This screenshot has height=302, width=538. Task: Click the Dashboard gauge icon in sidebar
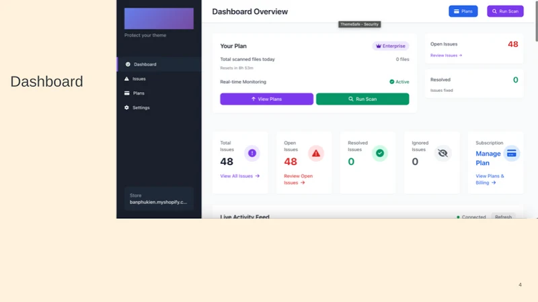[x=128, y=64]
